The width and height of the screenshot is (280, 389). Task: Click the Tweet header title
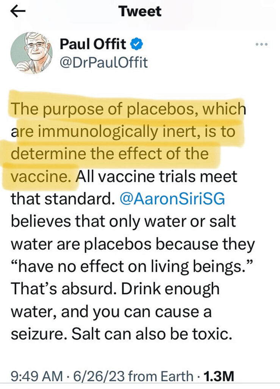[x=140, y=11]
